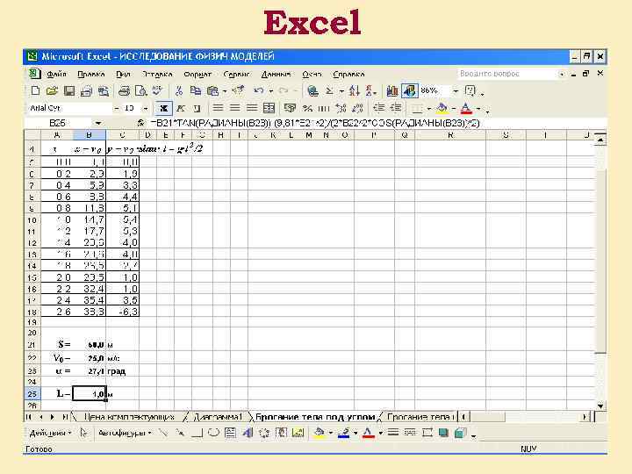Open the font size dropdown
The height and width of the screenshot is (474, 632).
point(146,109)
